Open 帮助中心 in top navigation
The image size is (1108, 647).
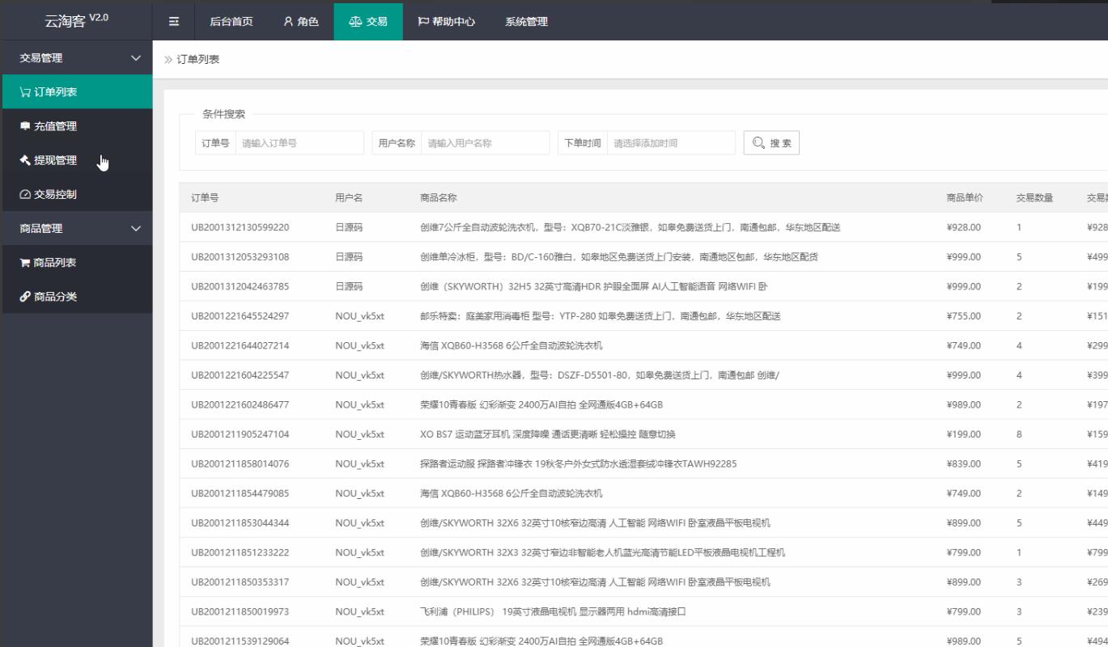pyautogui.click(x=447, y=22)
